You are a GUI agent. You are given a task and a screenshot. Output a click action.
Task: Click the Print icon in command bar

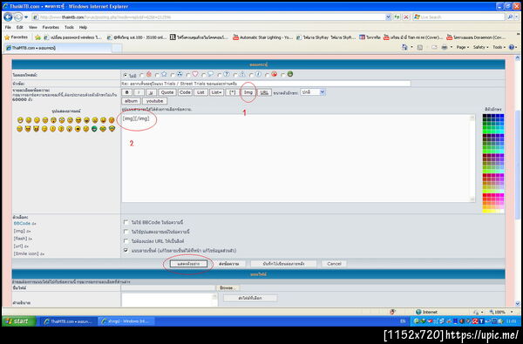445,47
